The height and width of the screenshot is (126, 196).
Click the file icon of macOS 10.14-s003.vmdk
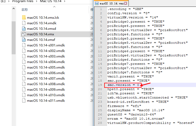pyautogui.click(x=24, y=56)
